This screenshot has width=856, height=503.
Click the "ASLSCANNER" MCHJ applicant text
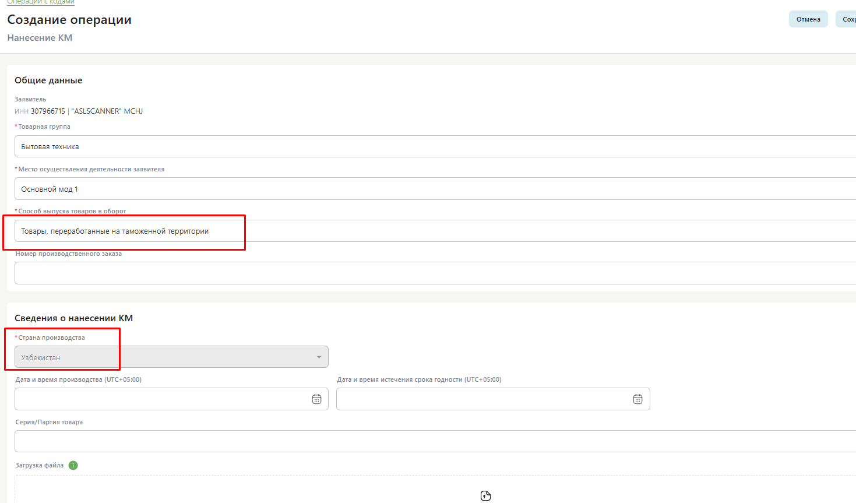tap(107, 111)
